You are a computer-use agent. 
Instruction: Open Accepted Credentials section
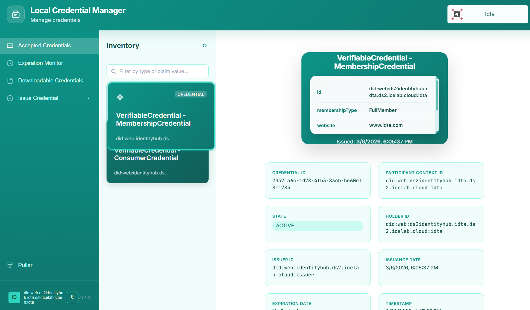[x=49, y=46]
